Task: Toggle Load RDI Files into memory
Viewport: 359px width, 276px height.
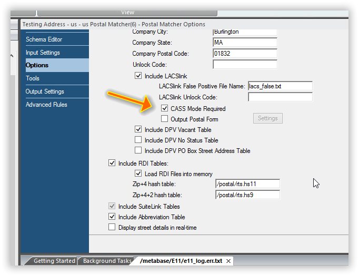Action: coord(138,173)
